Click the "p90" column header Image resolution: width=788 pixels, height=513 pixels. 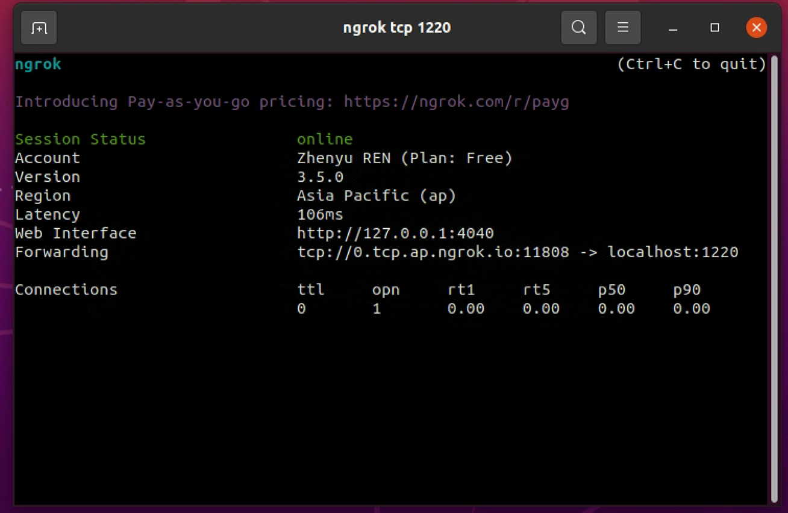point(687,290)
